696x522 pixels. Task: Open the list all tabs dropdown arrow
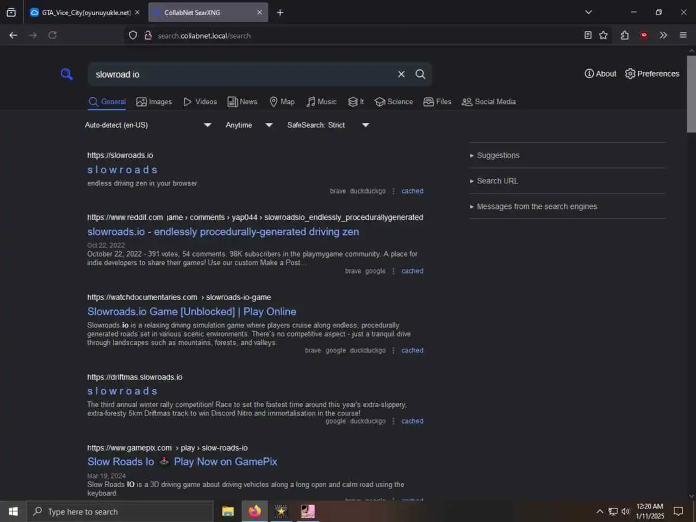(588, 12)
